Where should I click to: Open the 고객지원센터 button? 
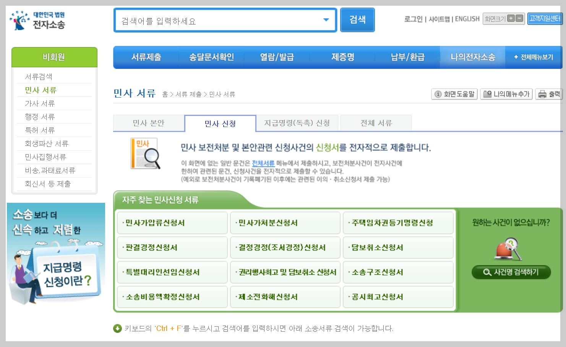pos(545,18)
